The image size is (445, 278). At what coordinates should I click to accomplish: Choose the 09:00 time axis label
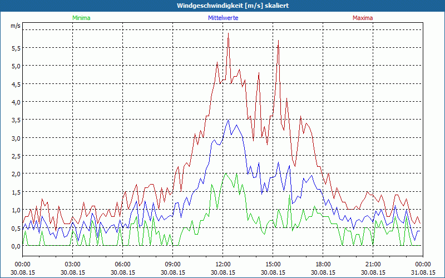[173, 264]
